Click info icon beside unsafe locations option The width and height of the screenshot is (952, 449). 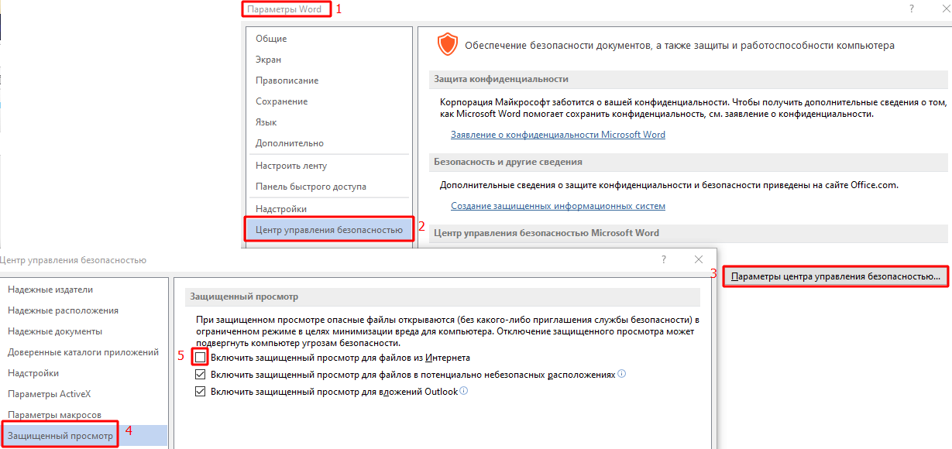(x=622, y=374)
